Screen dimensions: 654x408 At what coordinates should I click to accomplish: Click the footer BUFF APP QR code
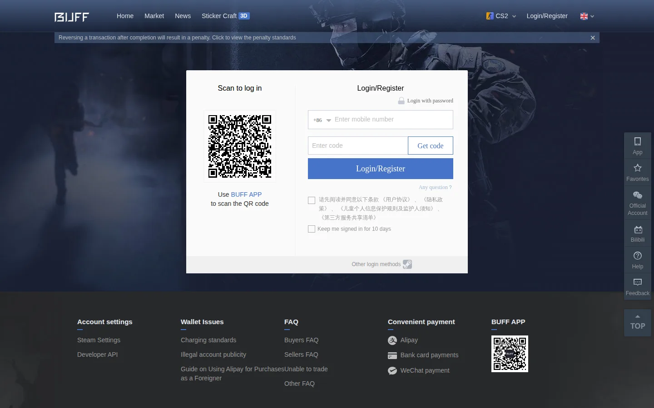point(510,354)
